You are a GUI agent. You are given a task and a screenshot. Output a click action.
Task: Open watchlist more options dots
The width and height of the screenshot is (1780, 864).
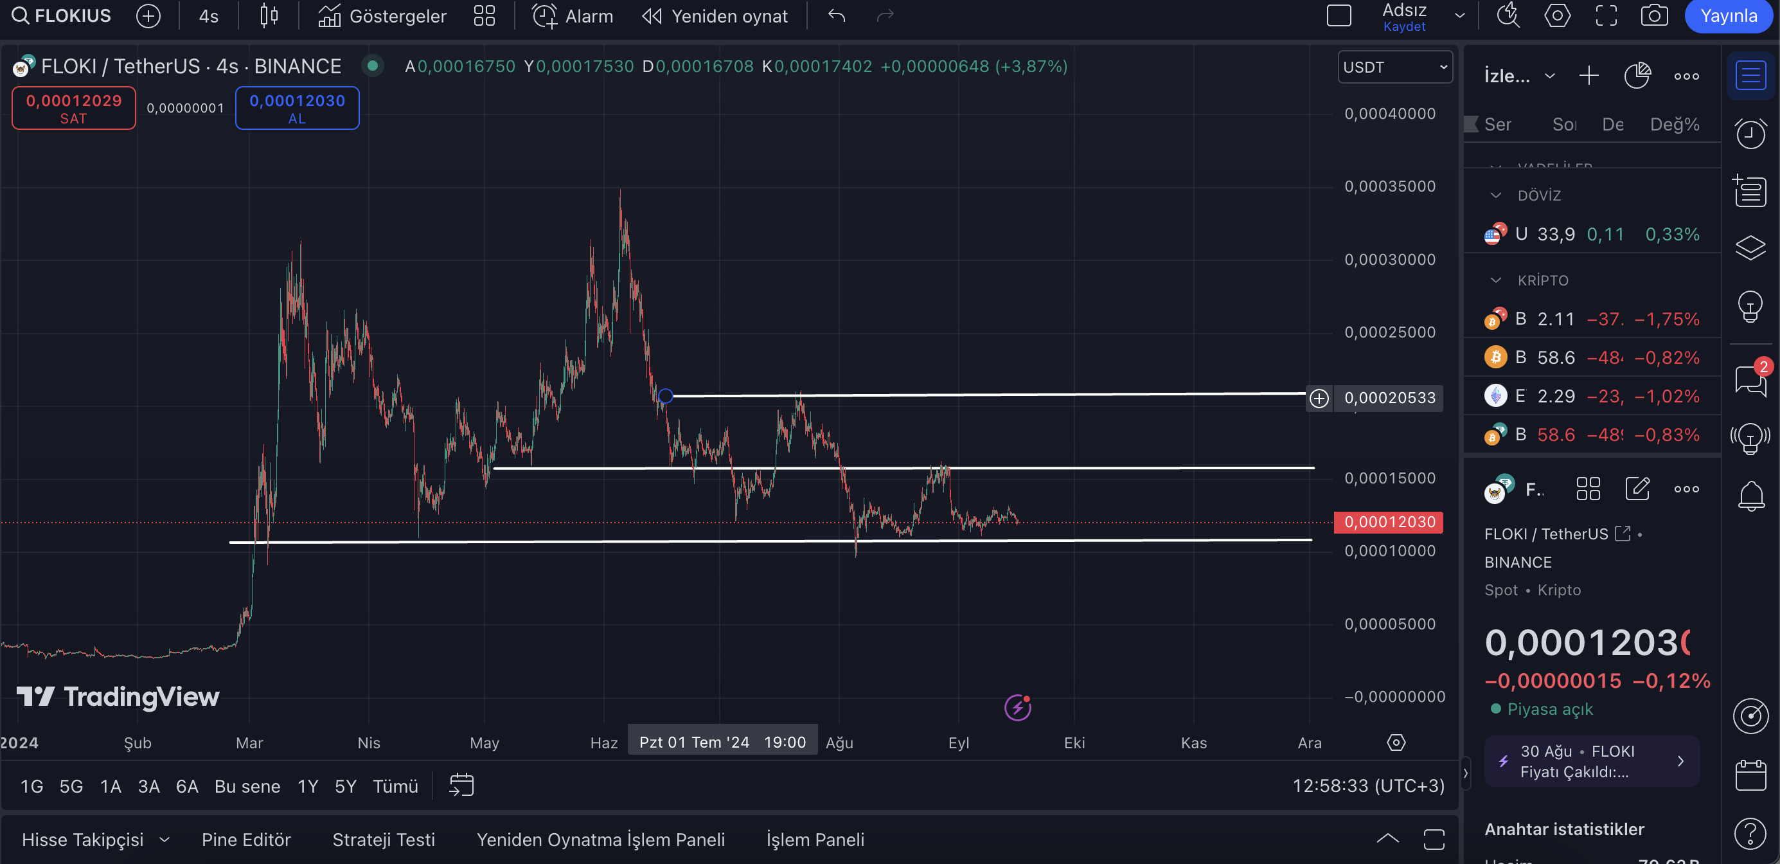point(1686,75)
